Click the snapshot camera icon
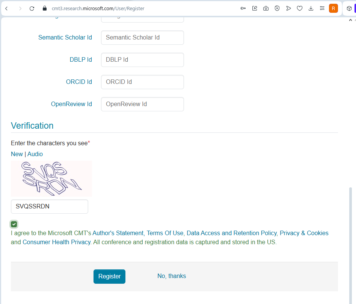 (266, 8)
